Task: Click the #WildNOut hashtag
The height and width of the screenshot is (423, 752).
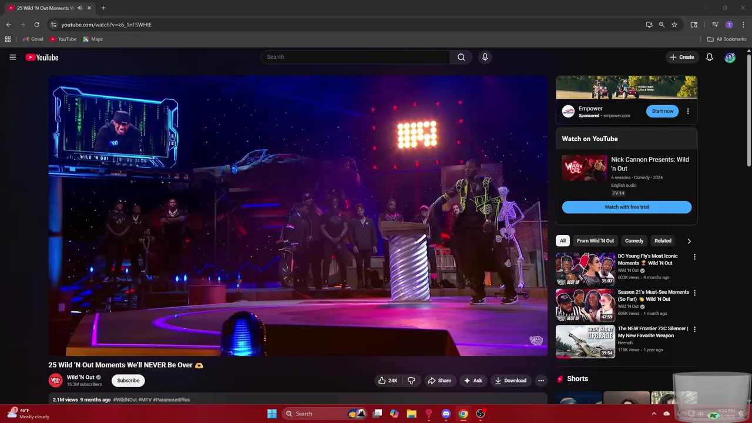Action: [125, 399]
